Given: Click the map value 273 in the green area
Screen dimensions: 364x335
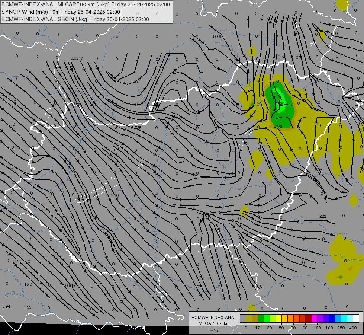Looking at the screenshot, I should coord(279,127).
